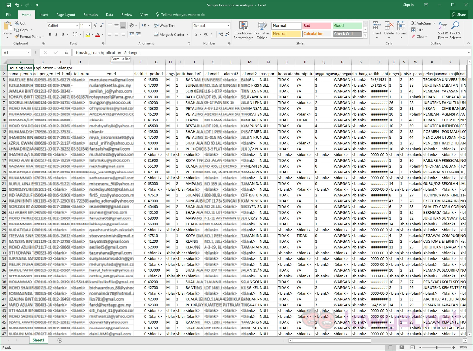
Task: Switch to the Formulas tab
Action: point(90,15)
